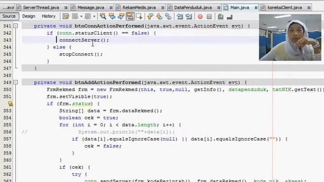Screen dimensions: 324x182
Task: Close the koneksiClient.java tab
Action: 309,8
